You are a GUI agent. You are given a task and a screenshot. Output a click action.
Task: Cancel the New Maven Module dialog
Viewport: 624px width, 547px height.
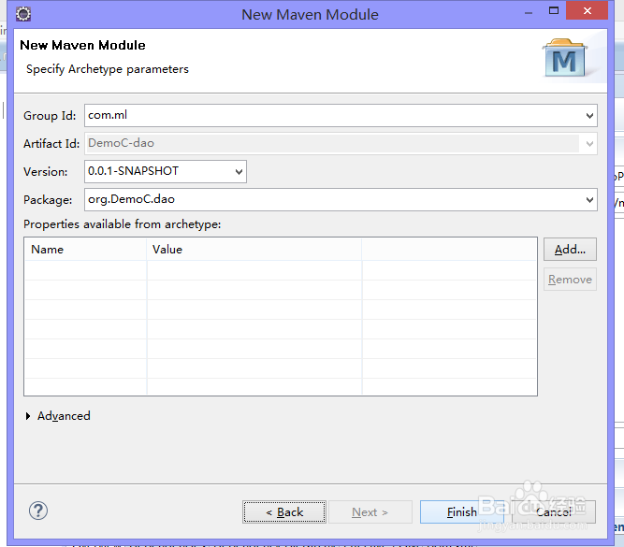(x=554, y=512)
